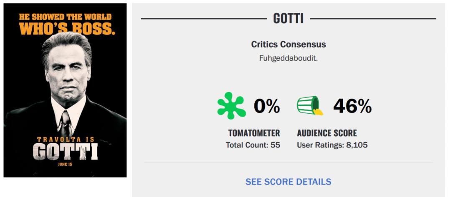This screenshot has width=451, height=197.
Task: Click the GOTTI title heading
Action: click(288, 19)
